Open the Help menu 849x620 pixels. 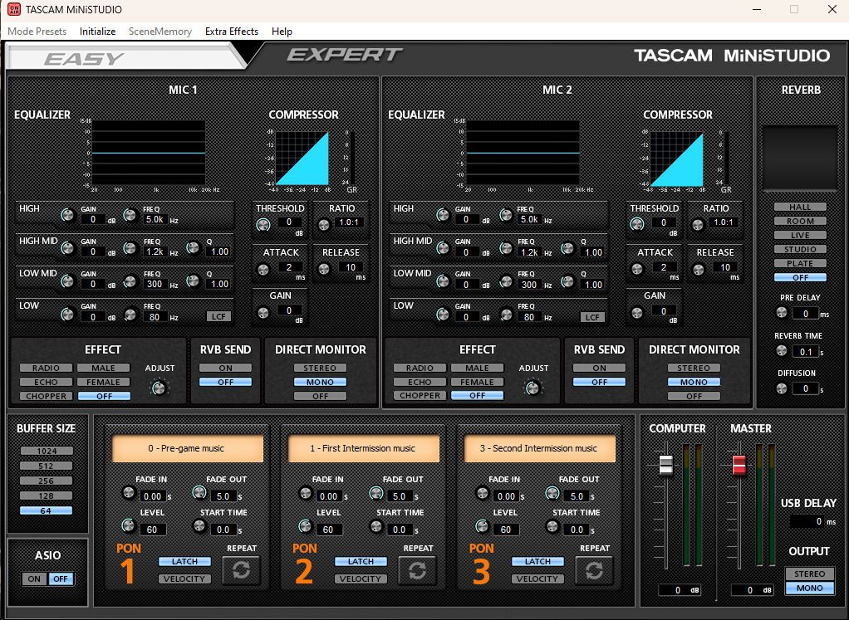(x=282, y=32)
